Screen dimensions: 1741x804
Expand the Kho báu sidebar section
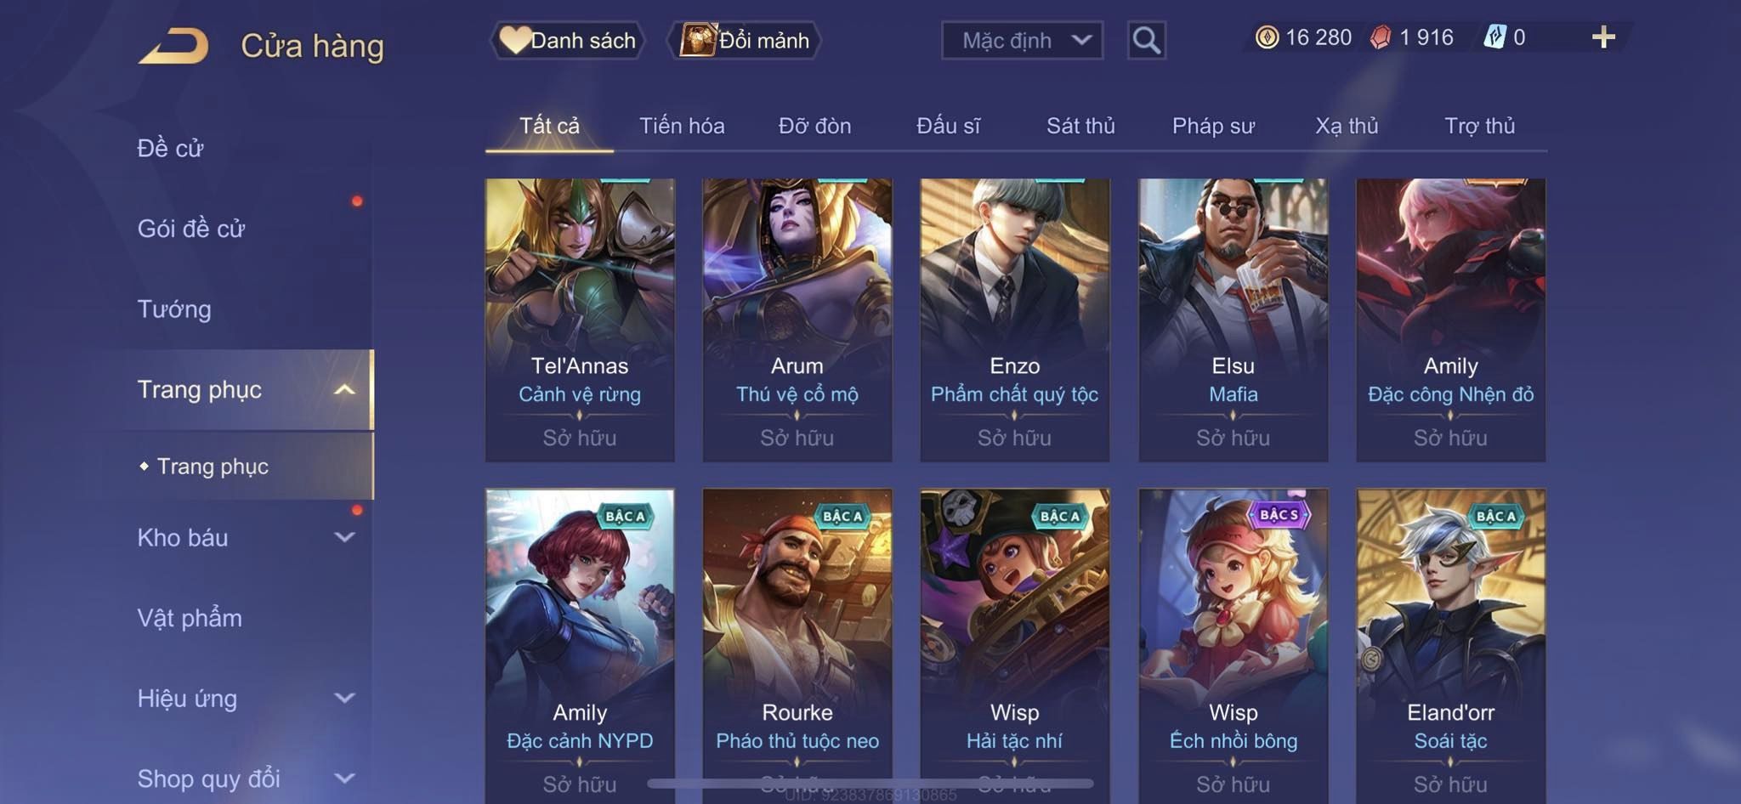(x=344, y=537)
